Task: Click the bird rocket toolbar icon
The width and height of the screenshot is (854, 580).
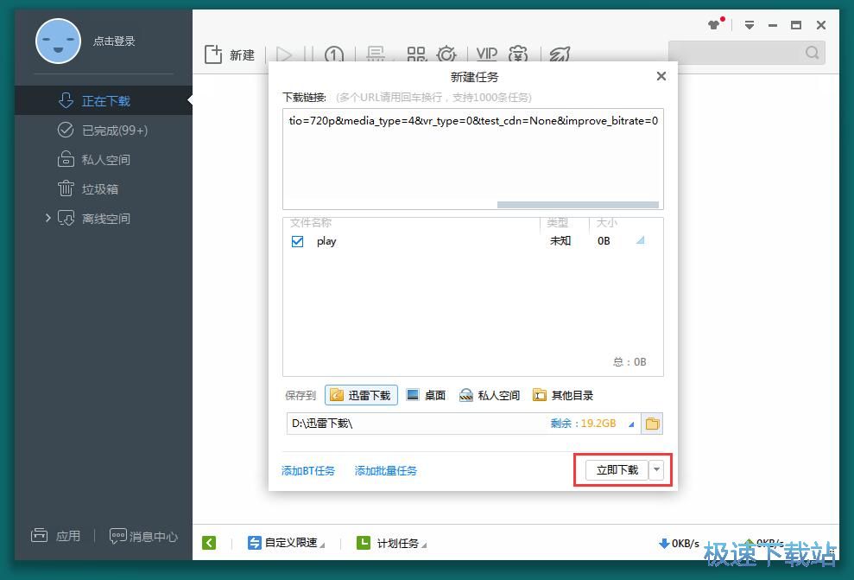Action: [x=560, y=54]
